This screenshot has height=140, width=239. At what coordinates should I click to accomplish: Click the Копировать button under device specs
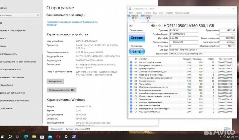point(55,81)
